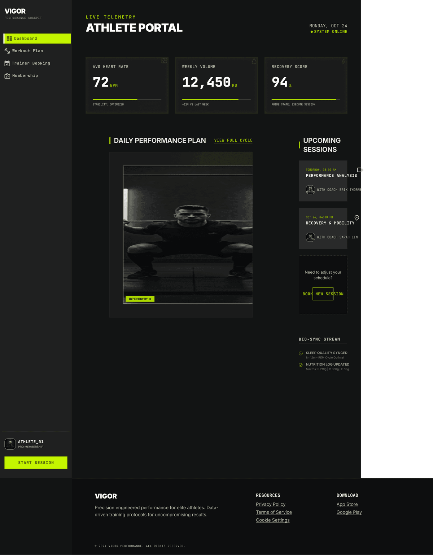Click the video camera icon on Performance Analysis

point(359,170)
